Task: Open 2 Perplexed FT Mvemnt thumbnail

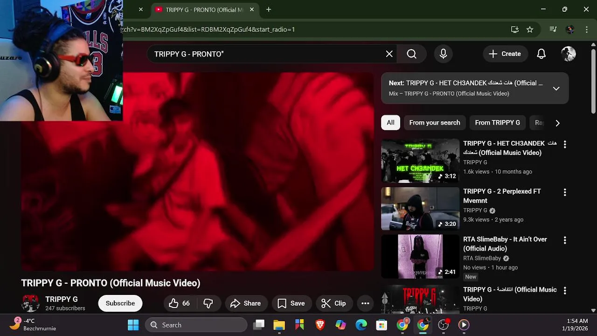Action: [x=420, y=209]
